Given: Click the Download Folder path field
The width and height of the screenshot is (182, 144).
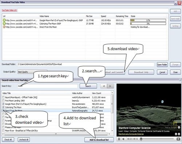Looking at the screenshot, I should point(86,64).
